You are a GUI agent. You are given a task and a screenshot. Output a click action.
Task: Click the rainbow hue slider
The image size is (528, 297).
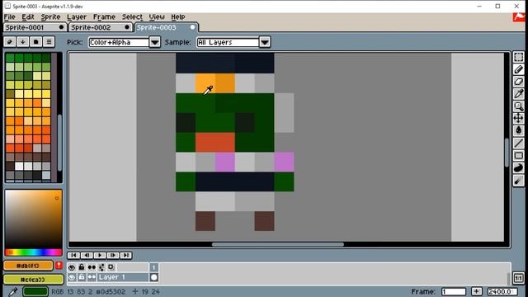click(33, 252)
